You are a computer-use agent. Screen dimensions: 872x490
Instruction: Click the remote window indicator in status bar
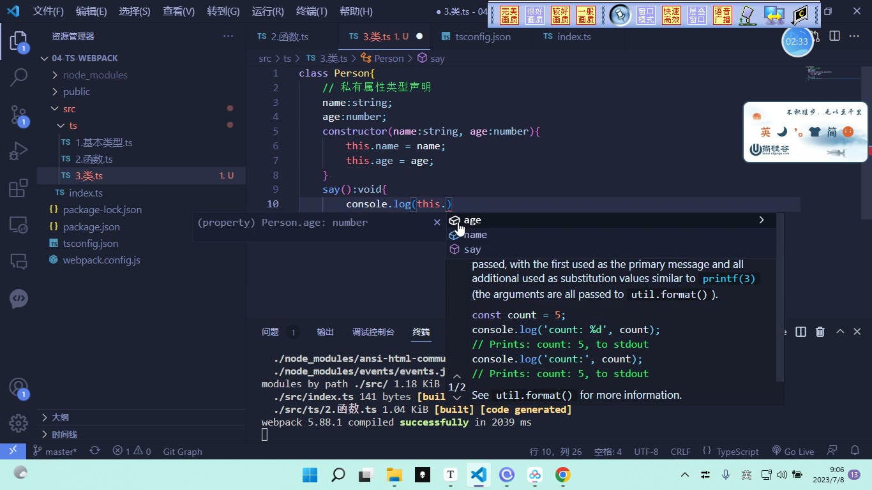pyautogui.click(x=13, y=451)
